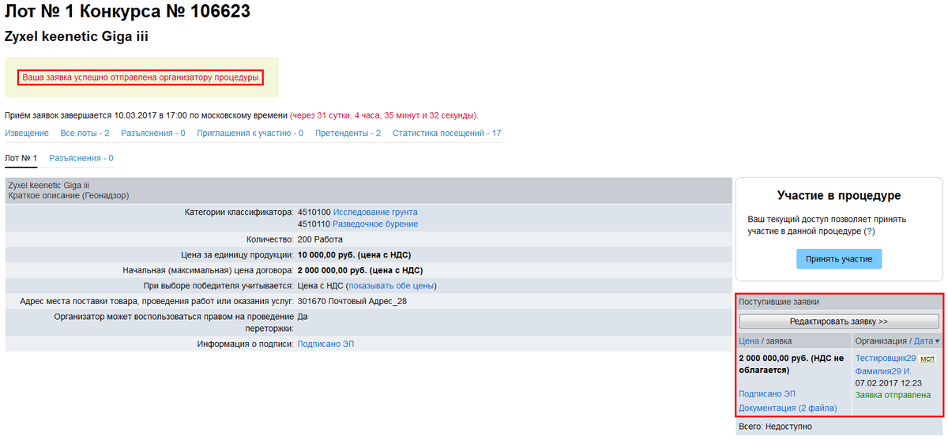The image size is (948, 440).
Task: Toggle показывать обе цены link
Action: click(392, 286)
